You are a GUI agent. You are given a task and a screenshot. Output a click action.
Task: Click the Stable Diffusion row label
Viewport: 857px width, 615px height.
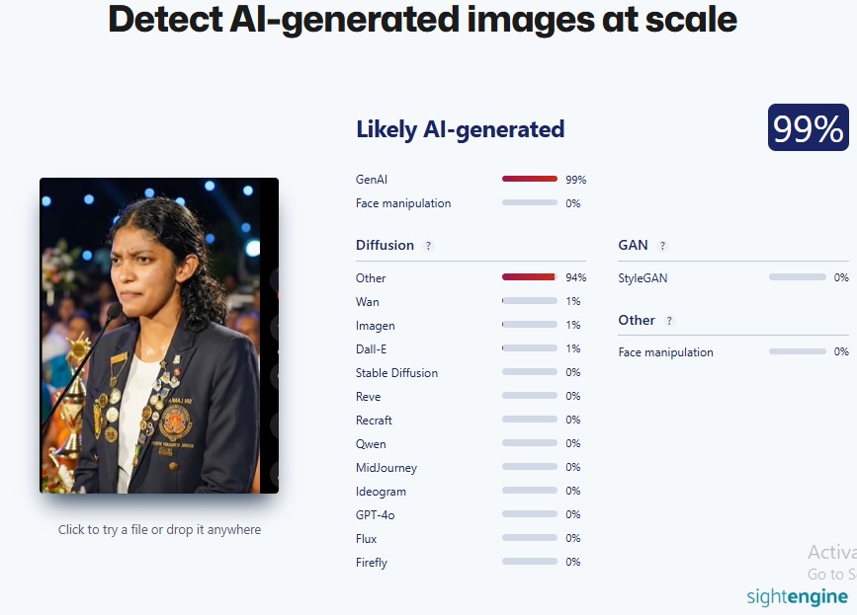tap(396, 373)
